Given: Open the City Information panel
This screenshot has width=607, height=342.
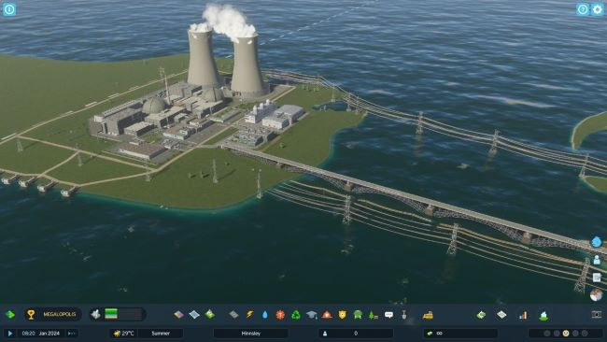Looking at the screenshot, I should (501, 315).
